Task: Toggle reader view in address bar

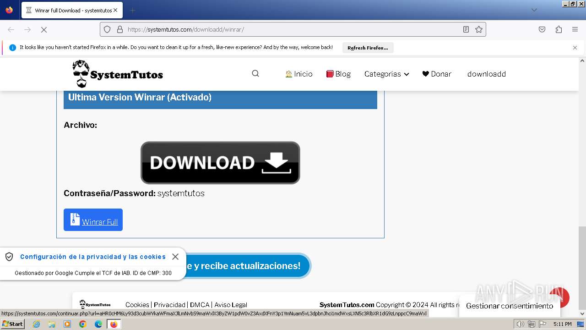Action: pyautogui.click(x=466, y=29)
